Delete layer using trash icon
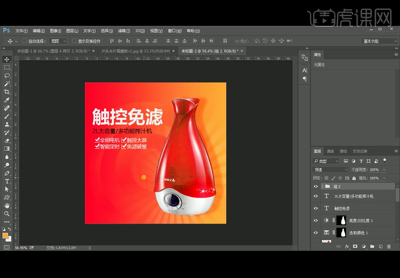Image resolution: width=400 pixels, height=278 pixels. (x=389, y=246)
